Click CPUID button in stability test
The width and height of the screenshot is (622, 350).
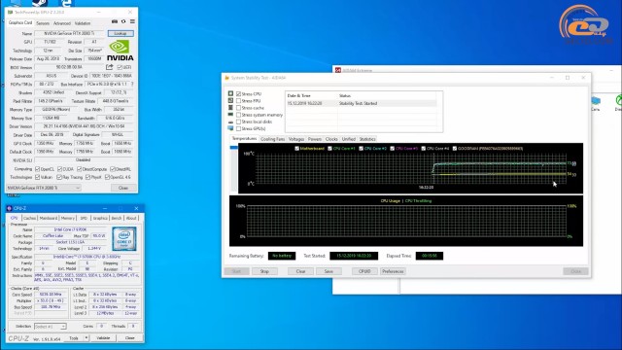(364, 271)
